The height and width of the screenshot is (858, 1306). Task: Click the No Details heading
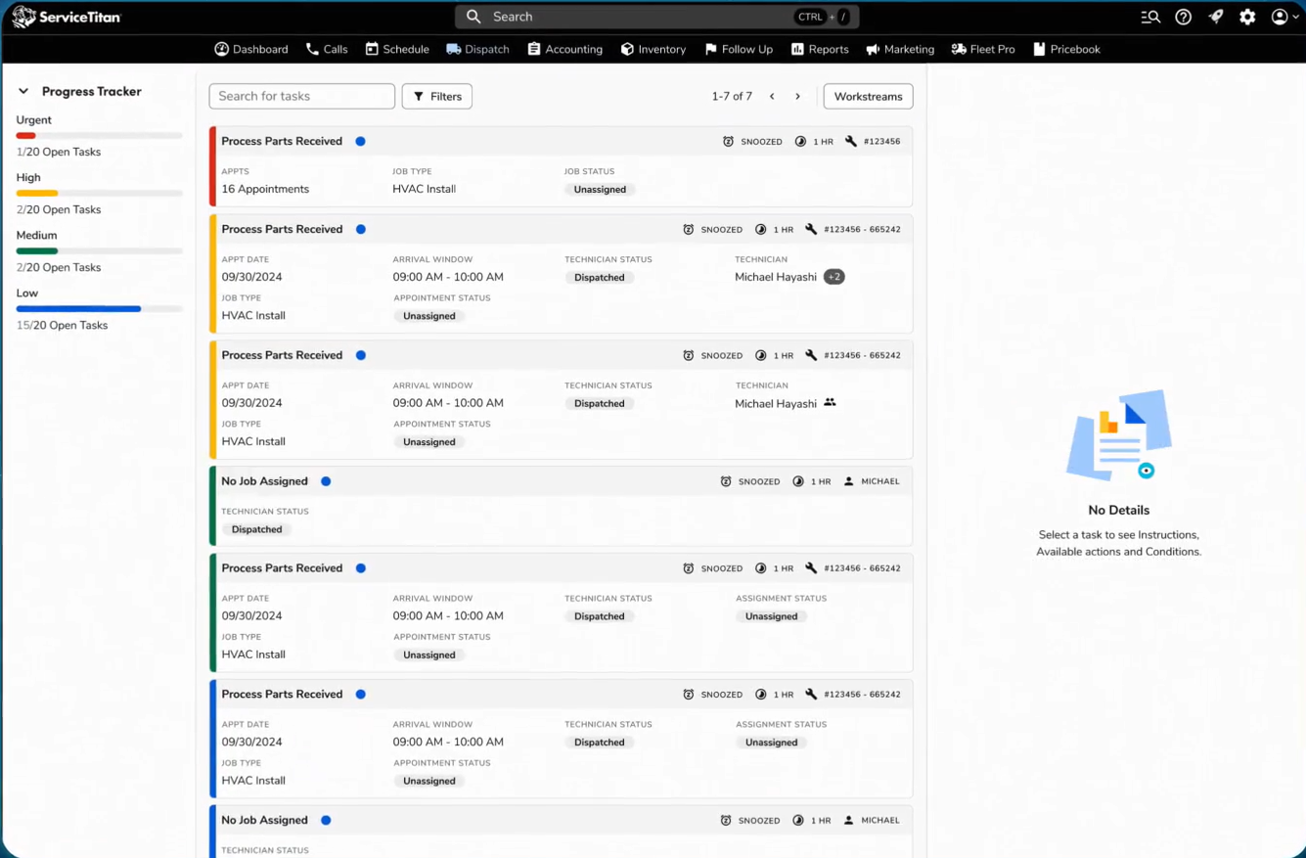pos(1119,510)
